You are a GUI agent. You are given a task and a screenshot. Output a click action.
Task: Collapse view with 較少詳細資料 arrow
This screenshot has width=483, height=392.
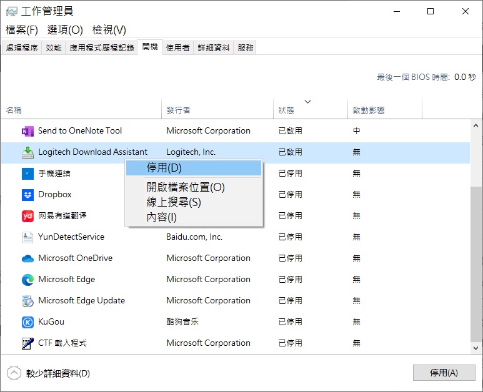tap(14, 373)
